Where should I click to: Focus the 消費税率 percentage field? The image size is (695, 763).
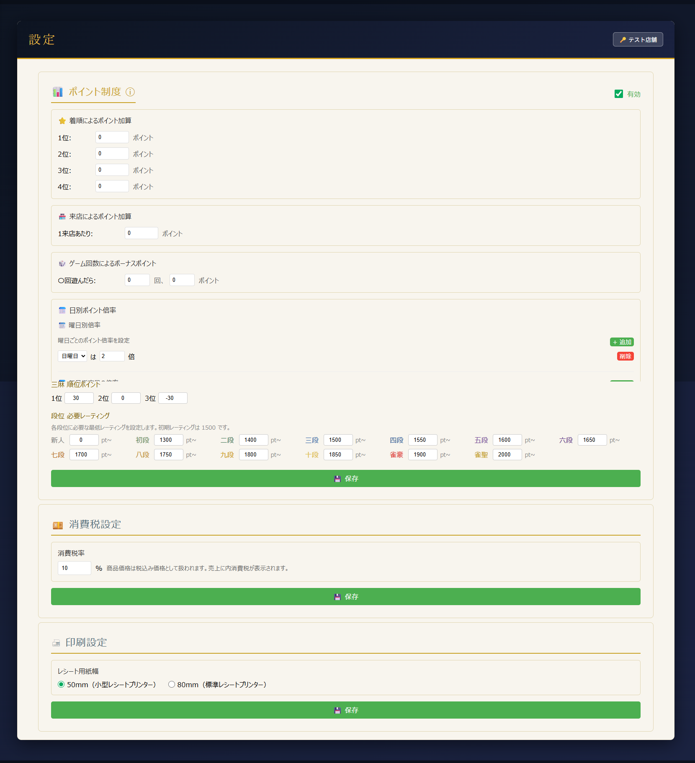(75, 568)
